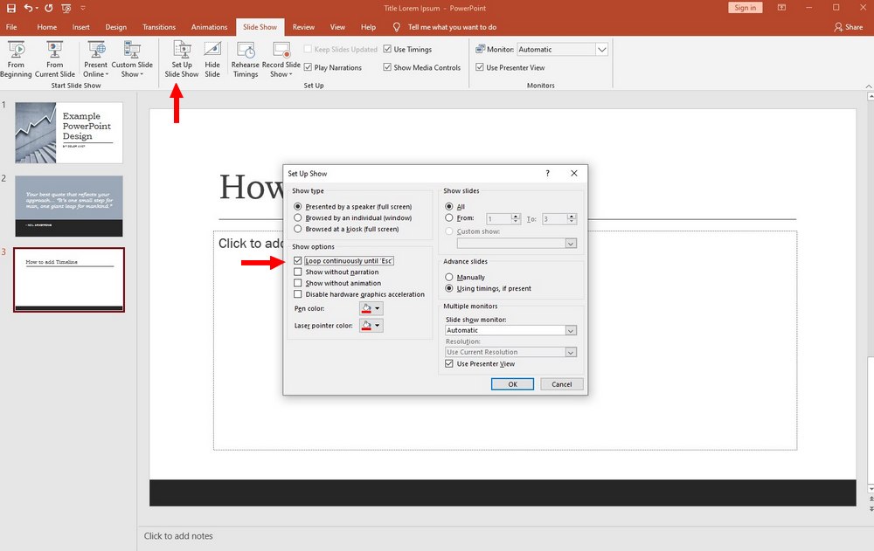Click the Redo/Repeat icon
The image size is (874, 551).
click(48, 9)
